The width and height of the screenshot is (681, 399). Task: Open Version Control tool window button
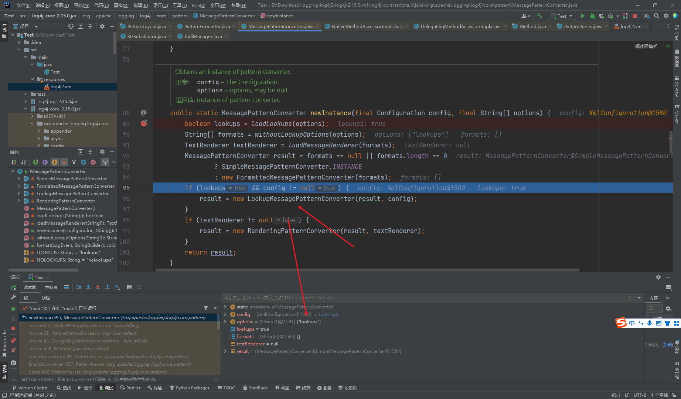(30, 388)
